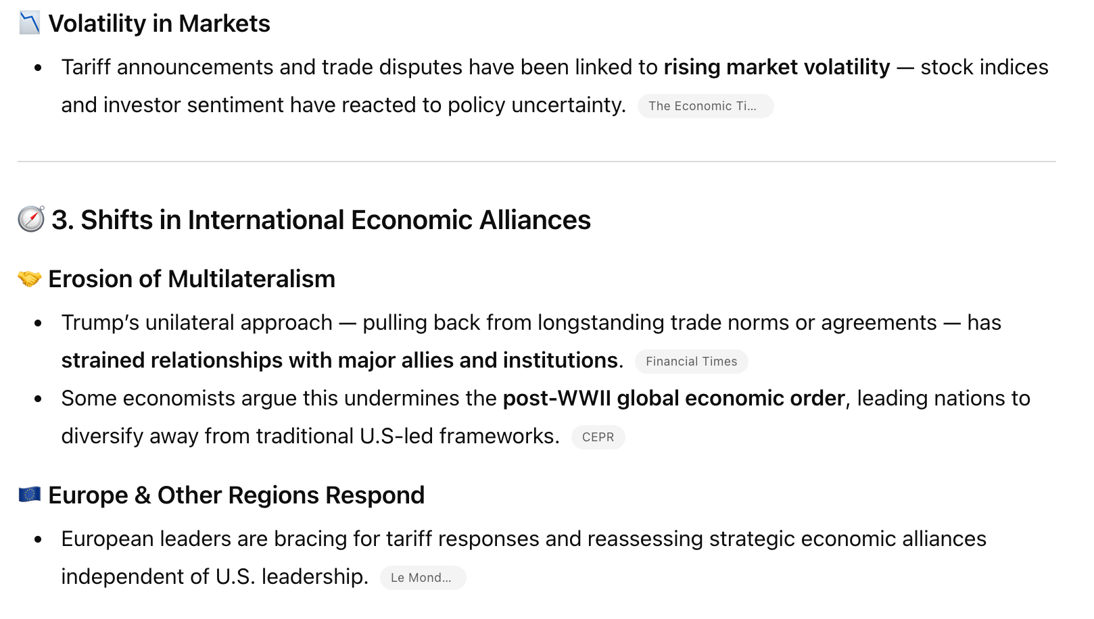Click the bold phrase rising market volatility
Screen dimensions: 1094x619
[776, 68]
